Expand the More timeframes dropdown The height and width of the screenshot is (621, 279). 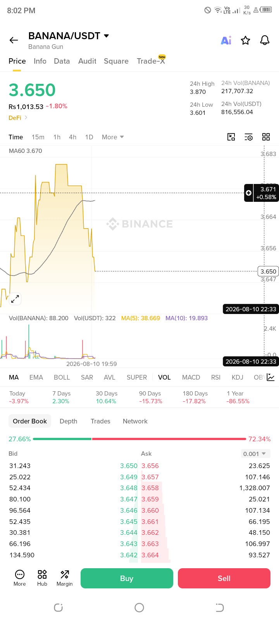[113, 137]
